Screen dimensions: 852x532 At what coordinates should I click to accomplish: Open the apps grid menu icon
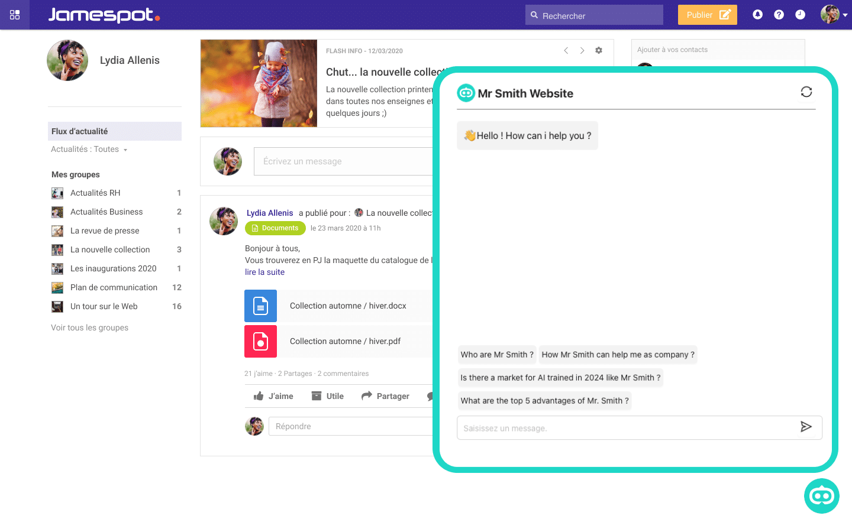pos(15,15)
